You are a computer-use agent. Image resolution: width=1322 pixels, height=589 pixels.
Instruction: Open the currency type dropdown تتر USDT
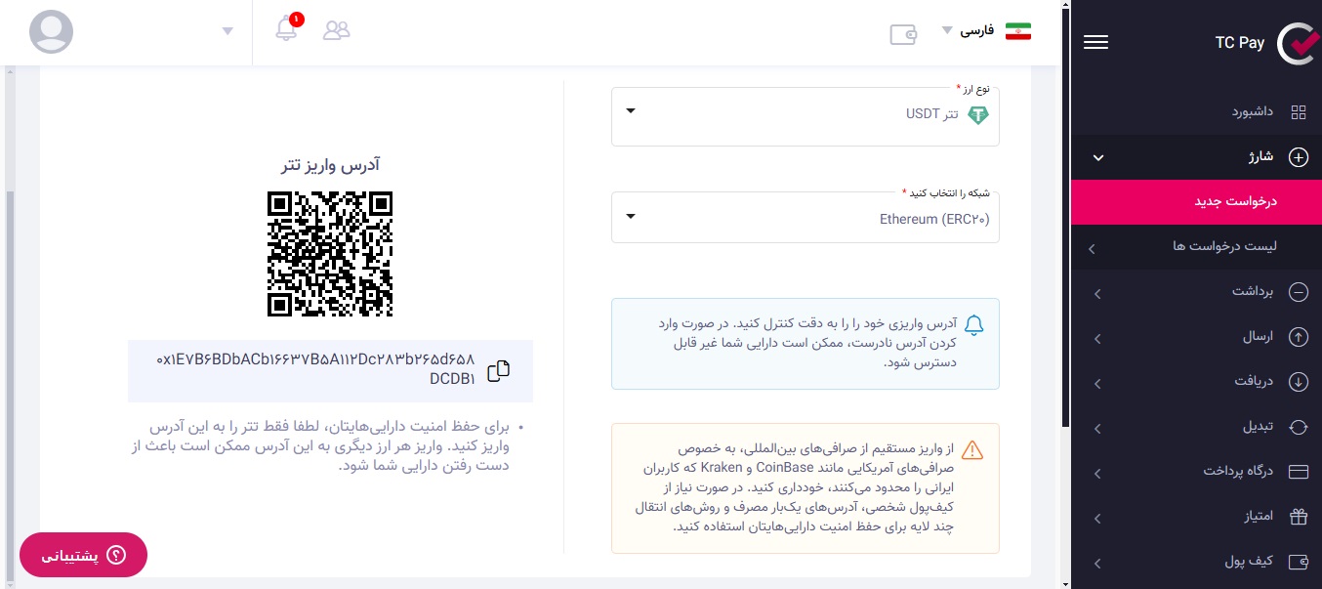pos(806,116)
